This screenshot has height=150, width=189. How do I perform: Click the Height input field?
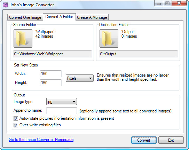pyautogui.click(x=51, y=82)
